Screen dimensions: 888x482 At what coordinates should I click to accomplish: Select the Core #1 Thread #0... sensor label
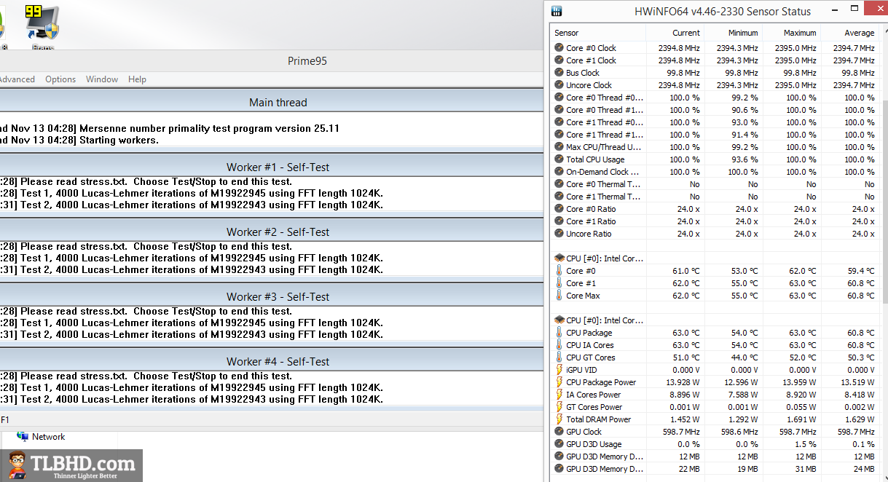click(605, 122)
